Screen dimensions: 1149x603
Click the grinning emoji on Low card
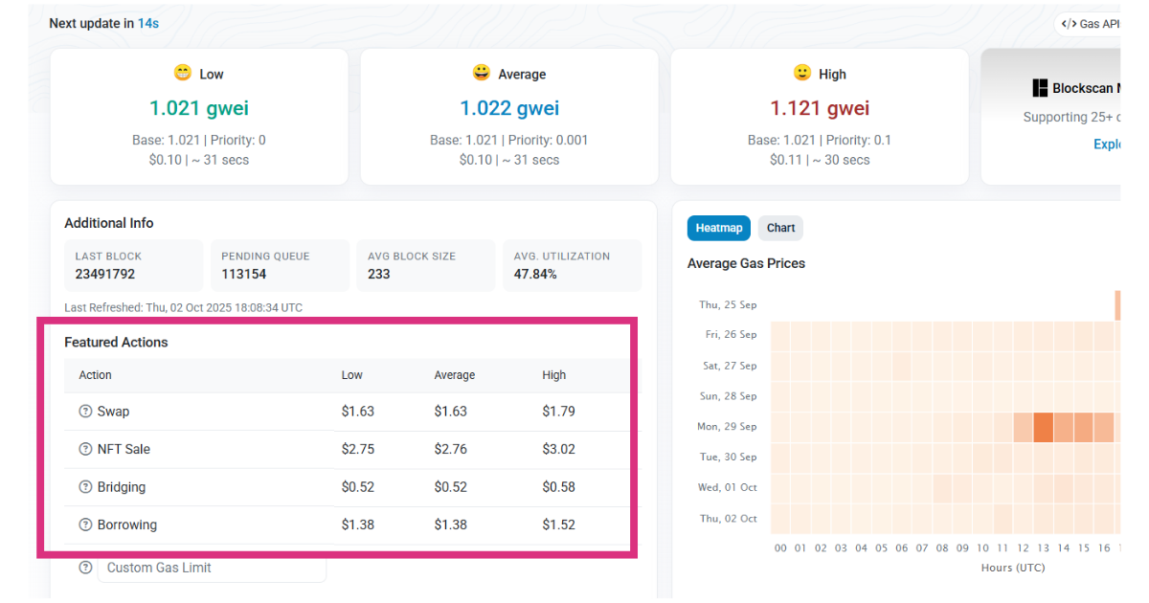click(x=182, y=74)
